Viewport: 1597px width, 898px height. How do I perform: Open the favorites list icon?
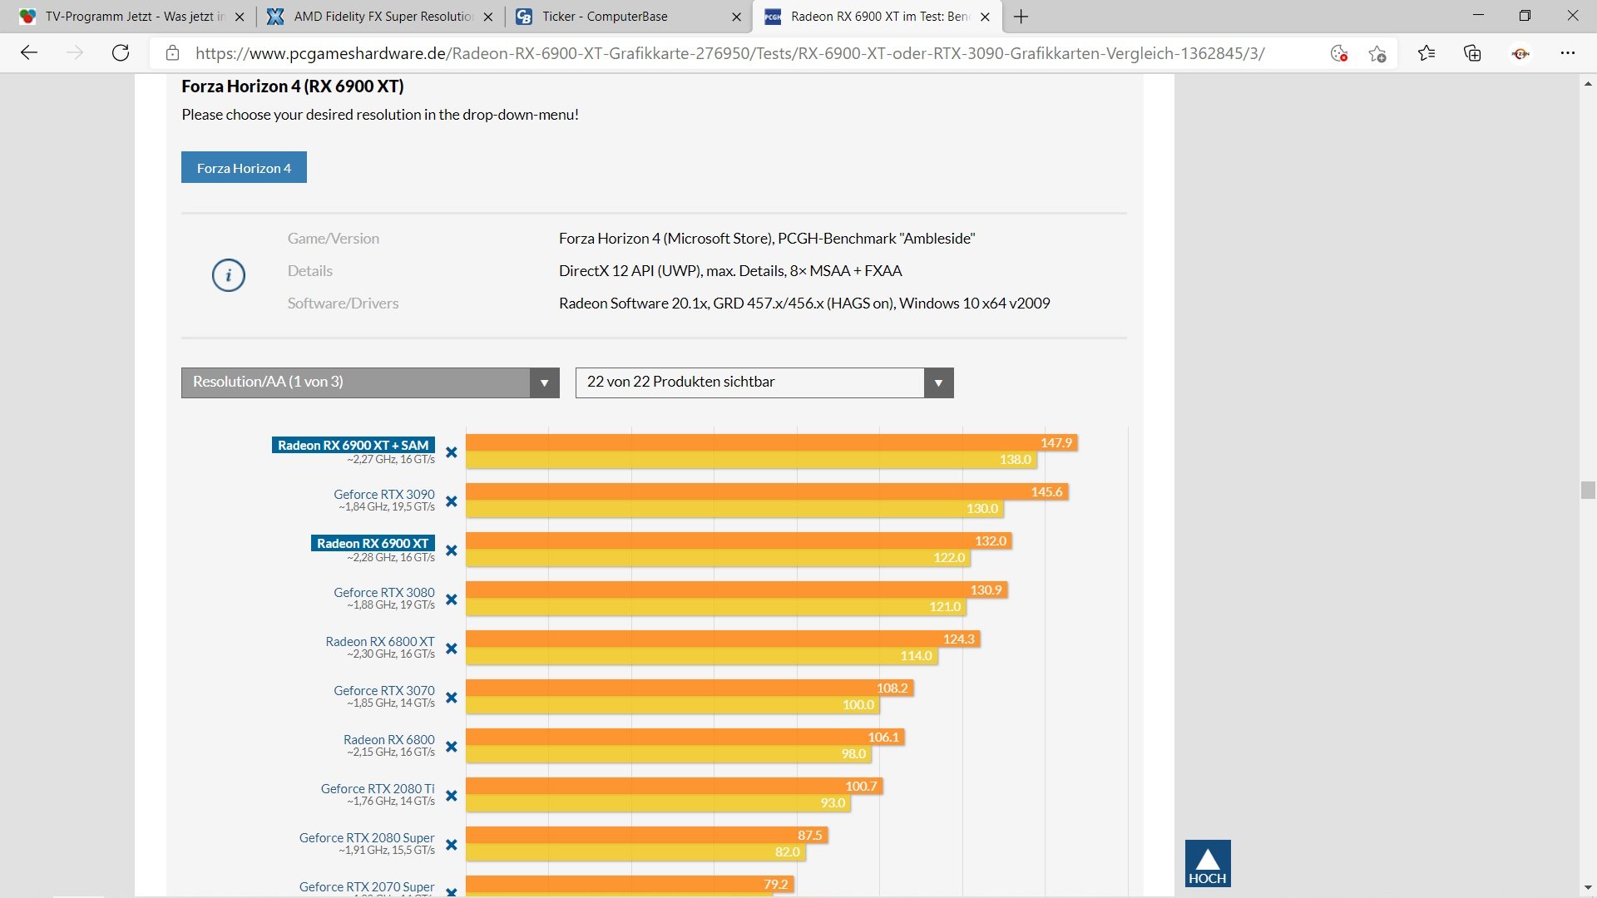point(1426,53)
